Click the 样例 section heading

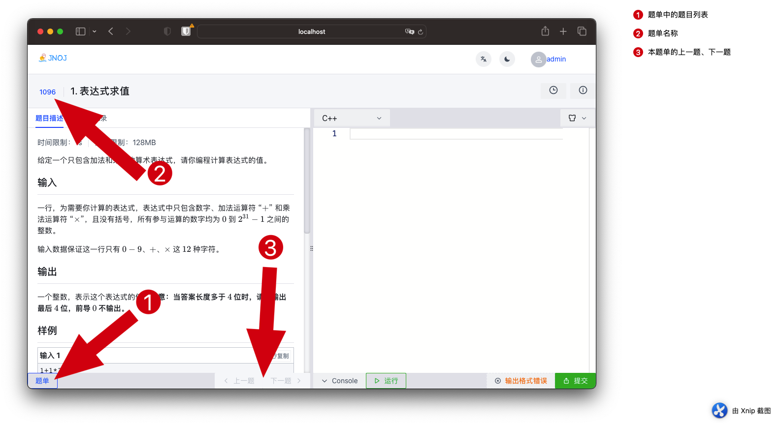tap(47, 331)
